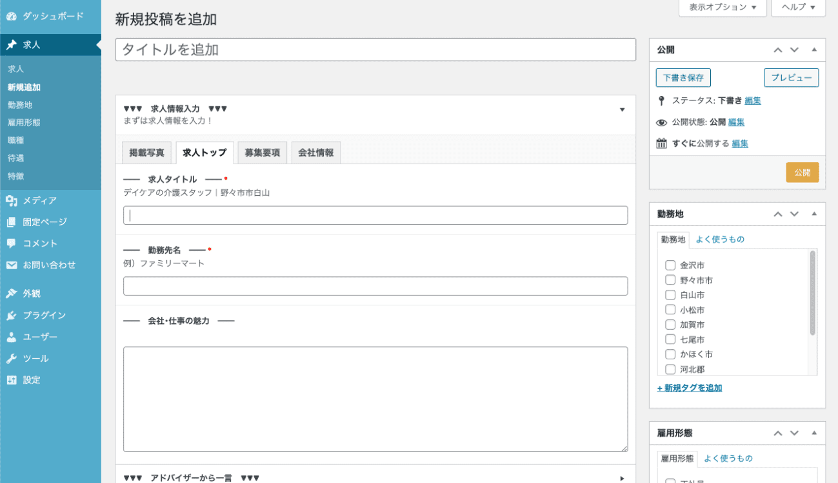Move 雇用形態 panel up with arrow
Screen dimensions: 838x483
click(778, 433)
